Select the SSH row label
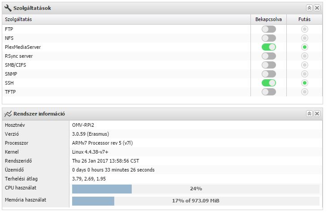328x215 pixels. 9,83
